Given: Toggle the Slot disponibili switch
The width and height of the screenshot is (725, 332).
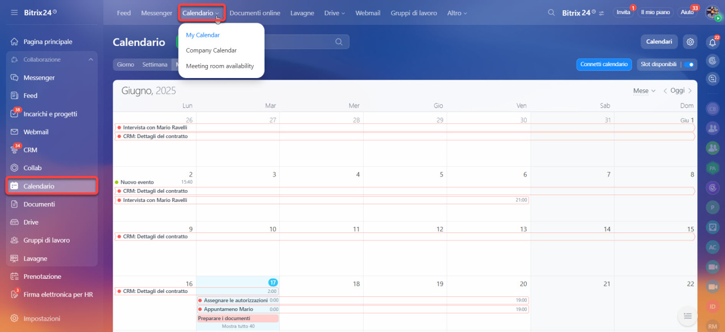Looking at the screenshot, I should click(x=689, y=64).
